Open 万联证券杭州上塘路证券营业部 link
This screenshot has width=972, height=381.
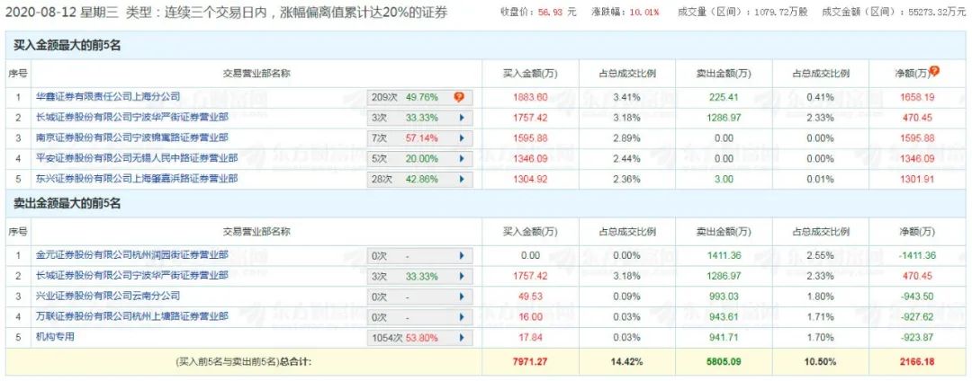pos(132,316)
